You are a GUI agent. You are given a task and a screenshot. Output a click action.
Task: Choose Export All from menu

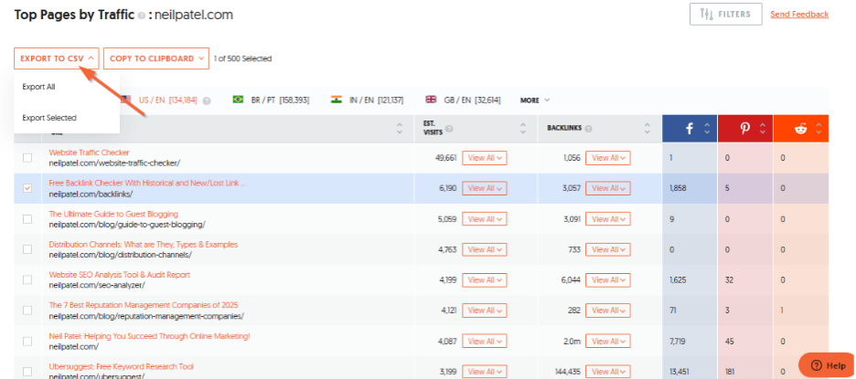[38, 87]
